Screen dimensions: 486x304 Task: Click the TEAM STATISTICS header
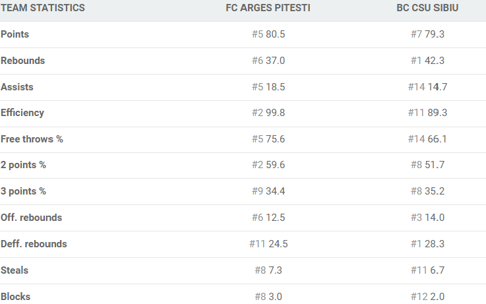point(42,8)
